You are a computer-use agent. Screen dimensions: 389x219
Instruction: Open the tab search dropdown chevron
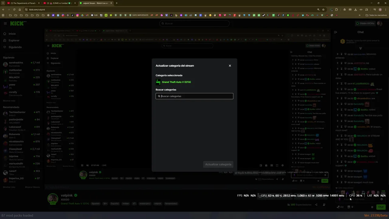pos(3,3)
